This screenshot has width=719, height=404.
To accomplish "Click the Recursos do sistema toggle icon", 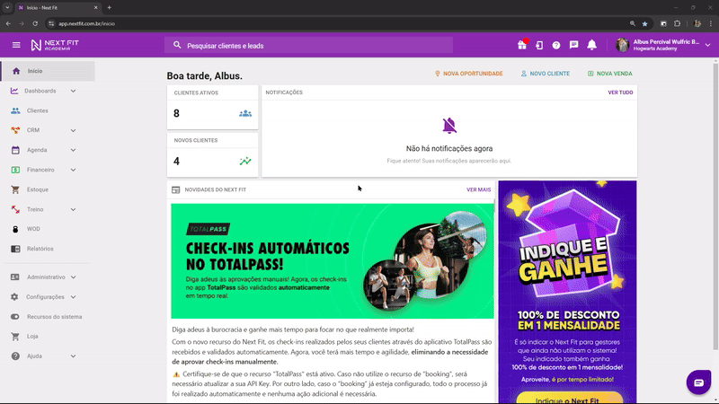I will tap(15, 317).
